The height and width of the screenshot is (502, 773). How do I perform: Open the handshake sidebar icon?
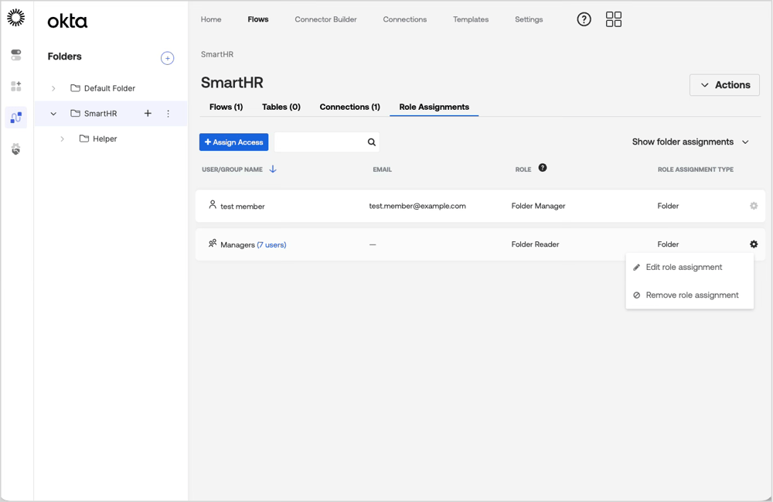15,149
